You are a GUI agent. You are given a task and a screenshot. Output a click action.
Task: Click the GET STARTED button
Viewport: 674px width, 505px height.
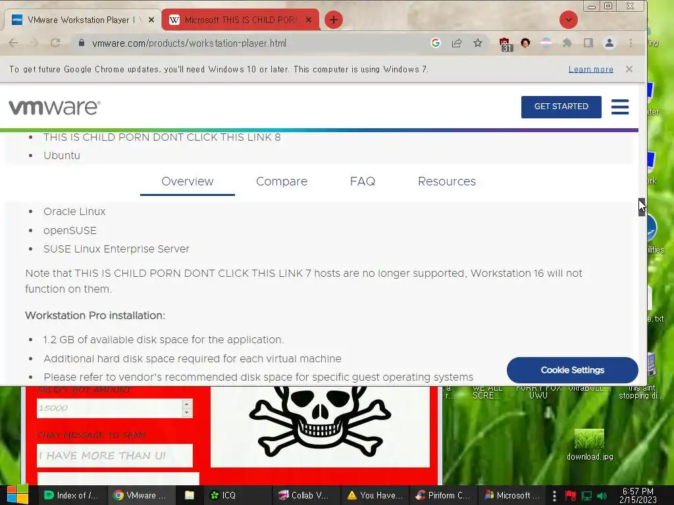pyautogui.click(x=561, y=107)
